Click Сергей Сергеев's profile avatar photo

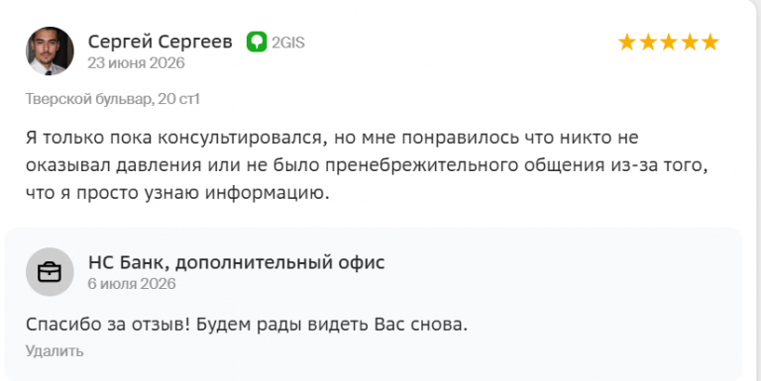point(50,50)
